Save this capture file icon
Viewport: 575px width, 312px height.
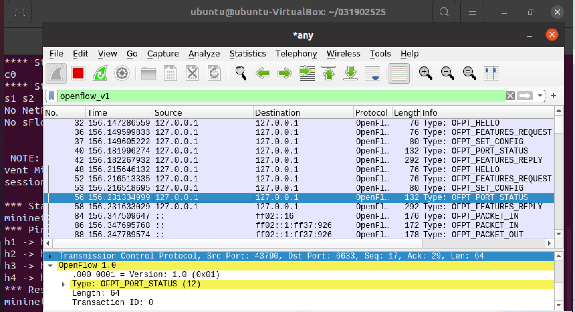click(171, 73)
